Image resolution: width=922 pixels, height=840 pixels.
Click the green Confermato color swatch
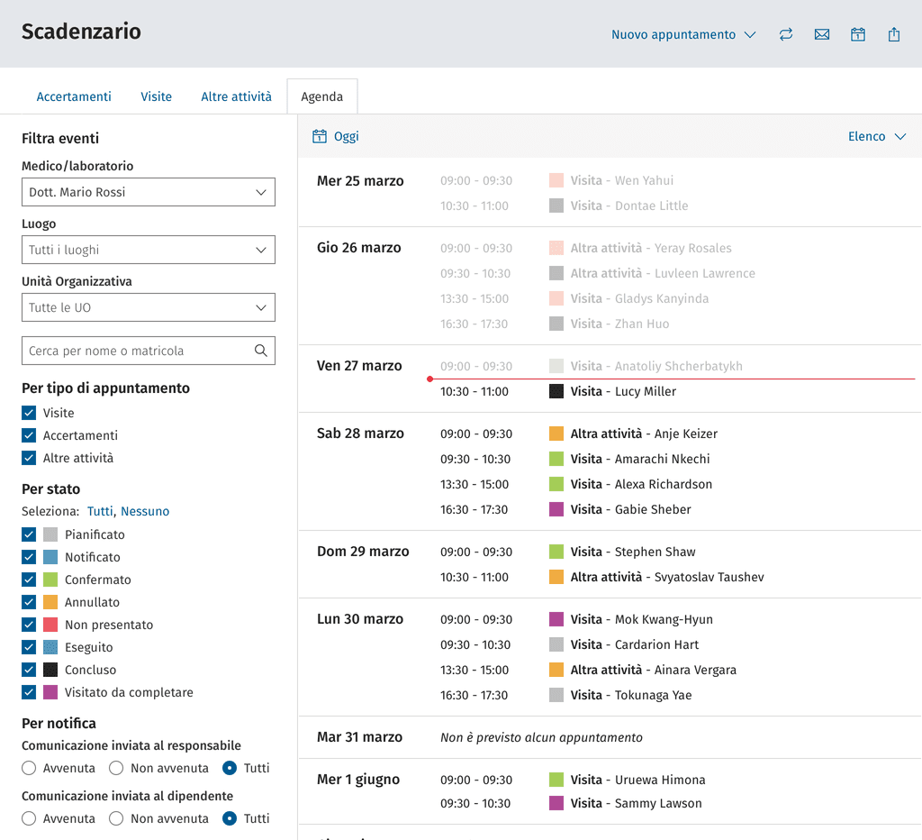click(50, 580)
